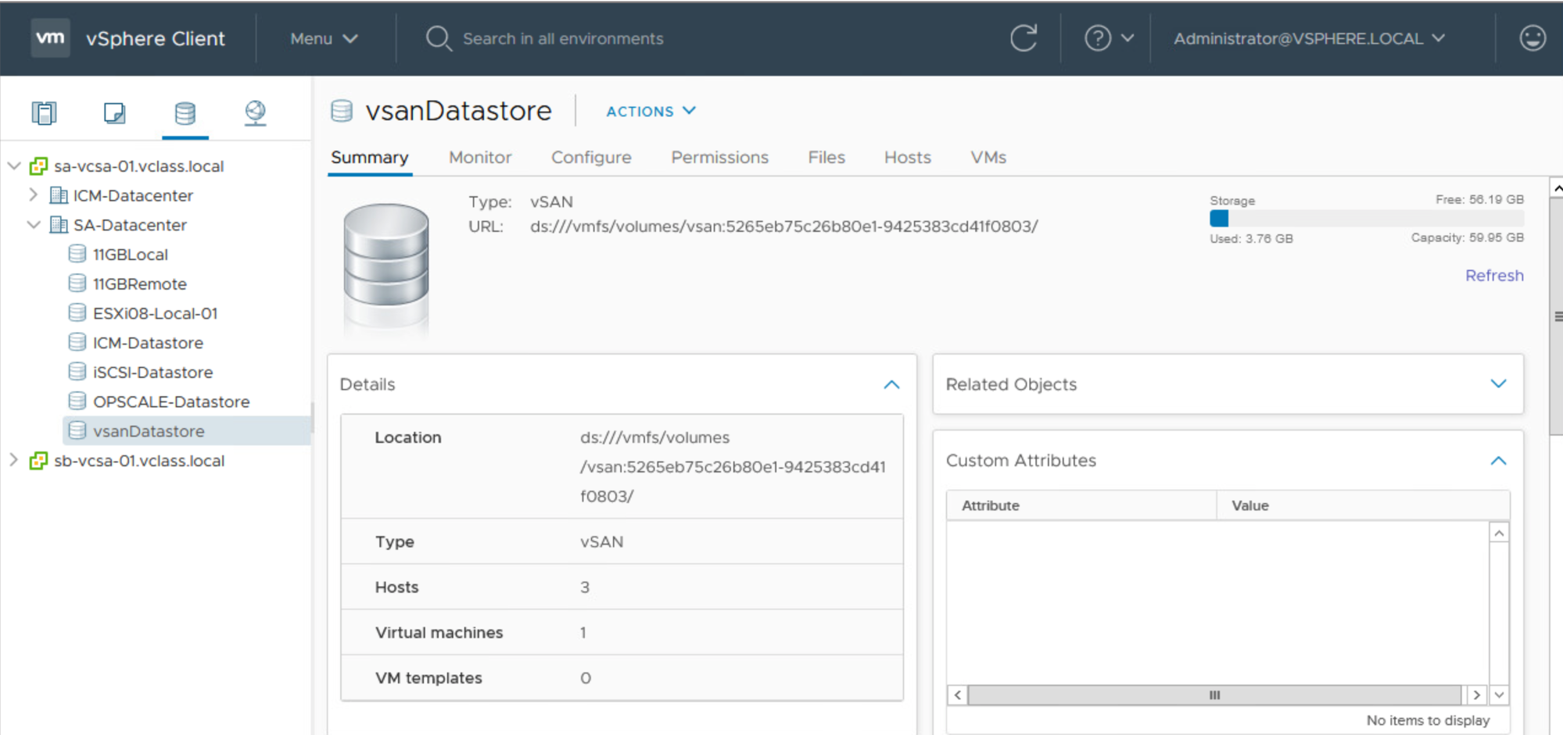Click the scroll up arrow in Custom Attributes

click(x=1499, y=533)
